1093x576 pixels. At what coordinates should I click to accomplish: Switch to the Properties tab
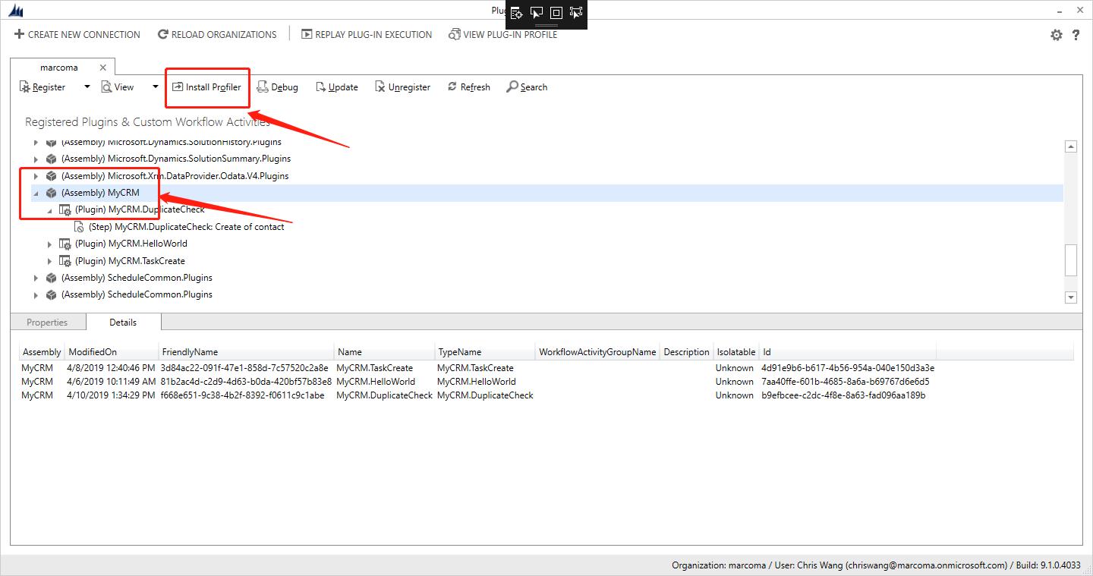47,323
